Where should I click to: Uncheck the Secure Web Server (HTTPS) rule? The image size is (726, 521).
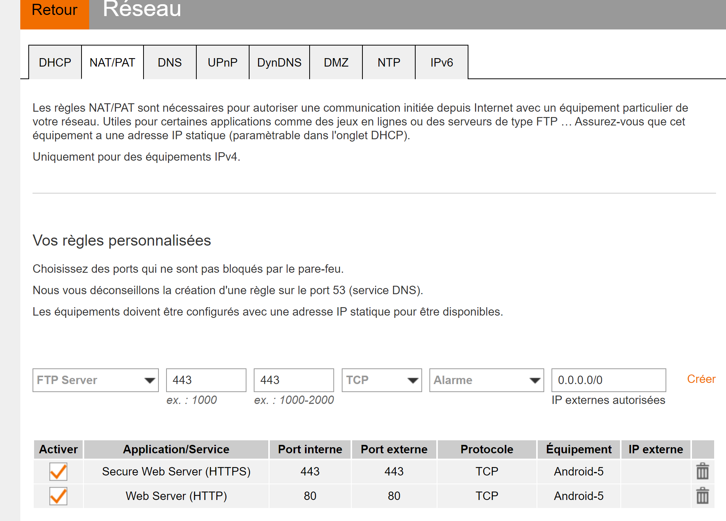click(58, 471)
